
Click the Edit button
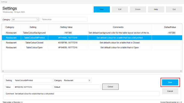(x=120, y=9)
